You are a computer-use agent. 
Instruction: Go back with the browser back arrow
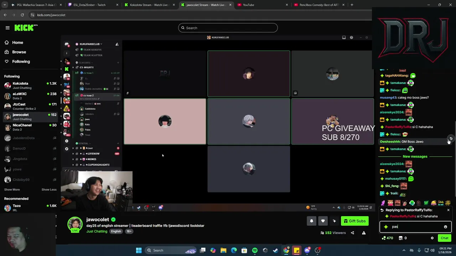[5, 15]
